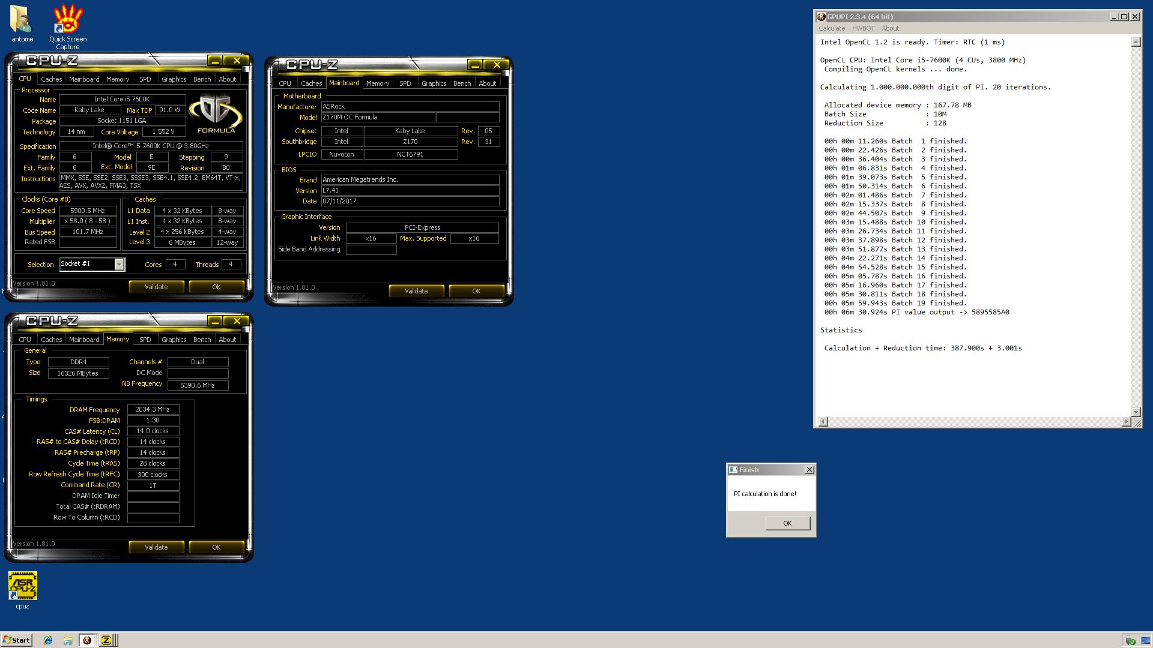This screenshot has height=648, width=1153.
Task: Click OK in the Mainboard CPU-Z window
Action: pos(476,291)
